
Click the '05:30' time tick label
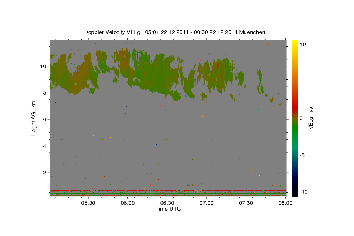(x=88, y=203)
